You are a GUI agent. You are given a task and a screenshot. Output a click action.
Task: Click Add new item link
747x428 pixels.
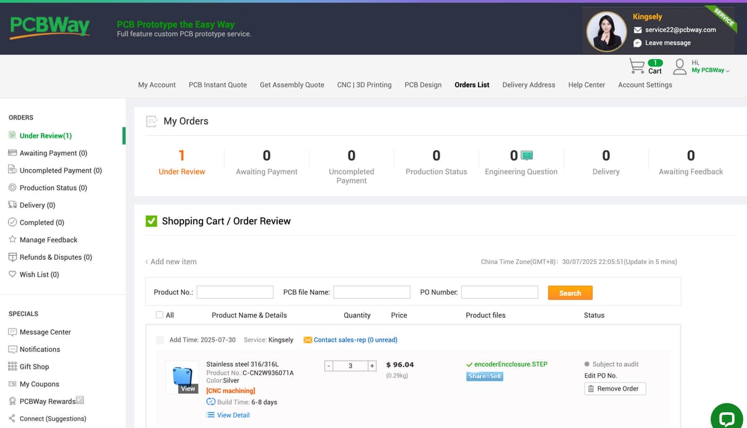click(171, 262)
